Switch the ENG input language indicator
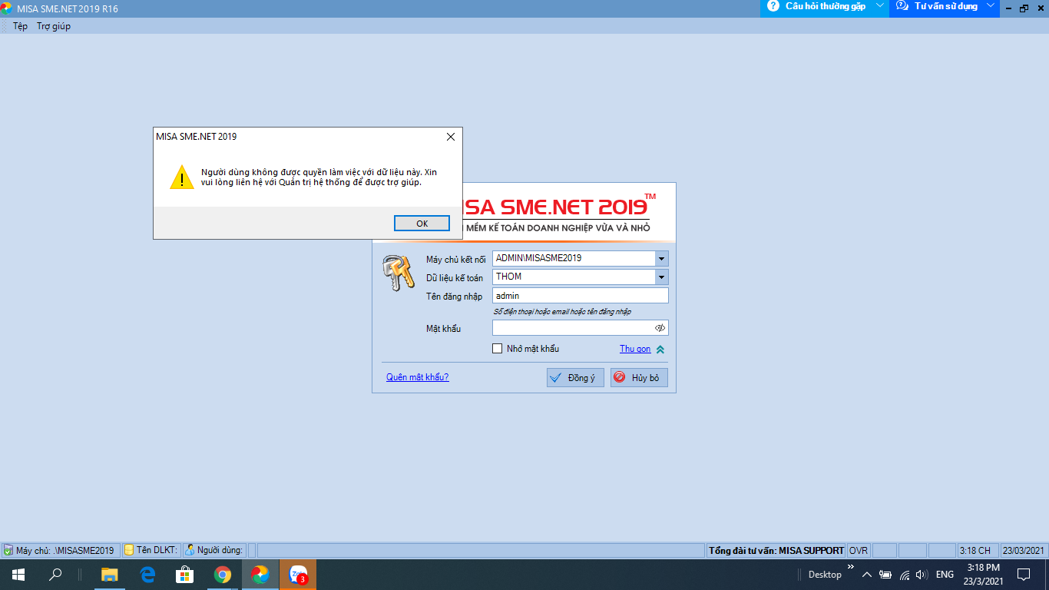The image size is (1049, 590). coord(945,575)
